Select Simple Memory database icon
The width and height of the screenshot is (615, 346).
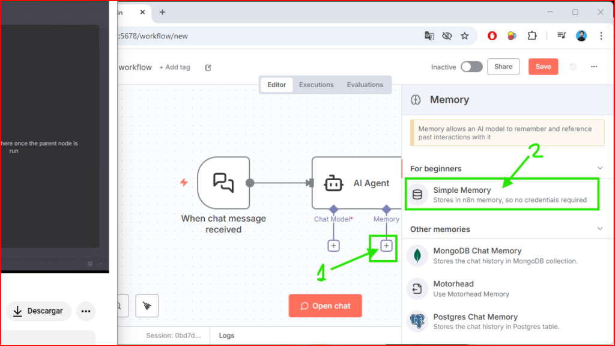(417, 195)
